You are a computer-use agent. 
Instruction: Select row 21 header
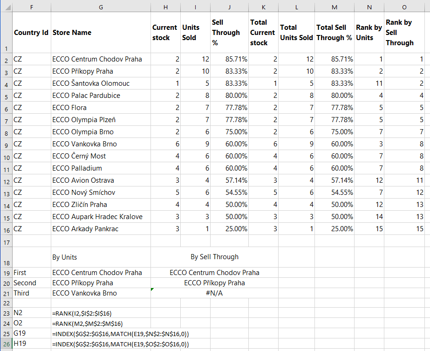[x=7, y=293]
